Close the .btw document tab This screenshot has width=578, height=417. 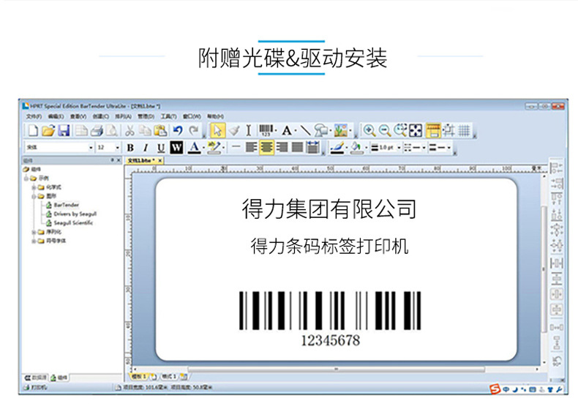[160, 161]
